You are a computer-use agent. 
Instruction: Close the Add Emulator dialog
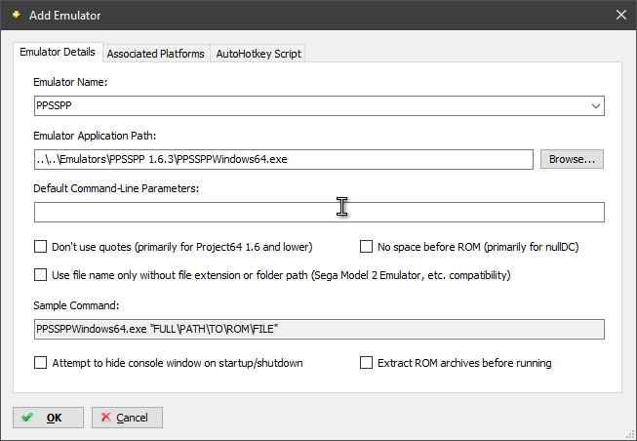tap(620, 15)
